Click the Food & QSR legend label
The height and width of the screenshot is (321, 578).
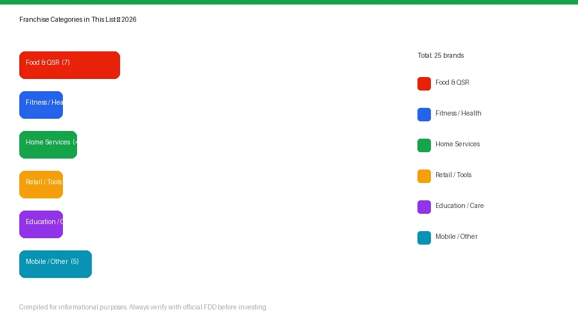pyautogui.click(x=452, y=83)
